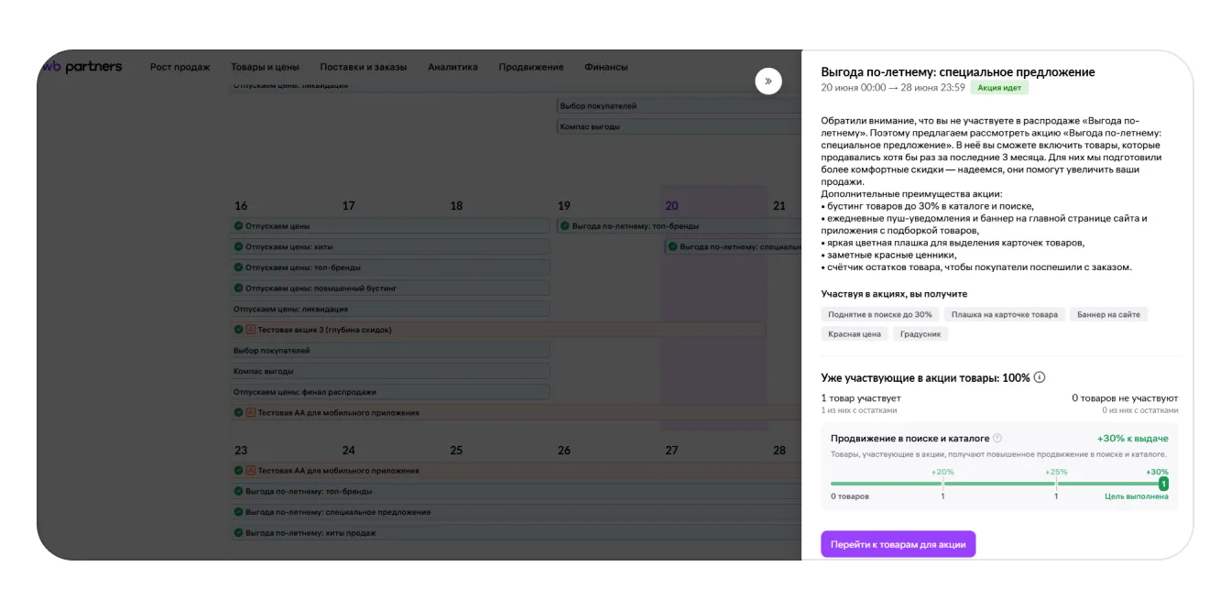Click the green progress slider handle
Image resolution: width=1231 pixels, height=610 pixels.
tap(1163, 484)
